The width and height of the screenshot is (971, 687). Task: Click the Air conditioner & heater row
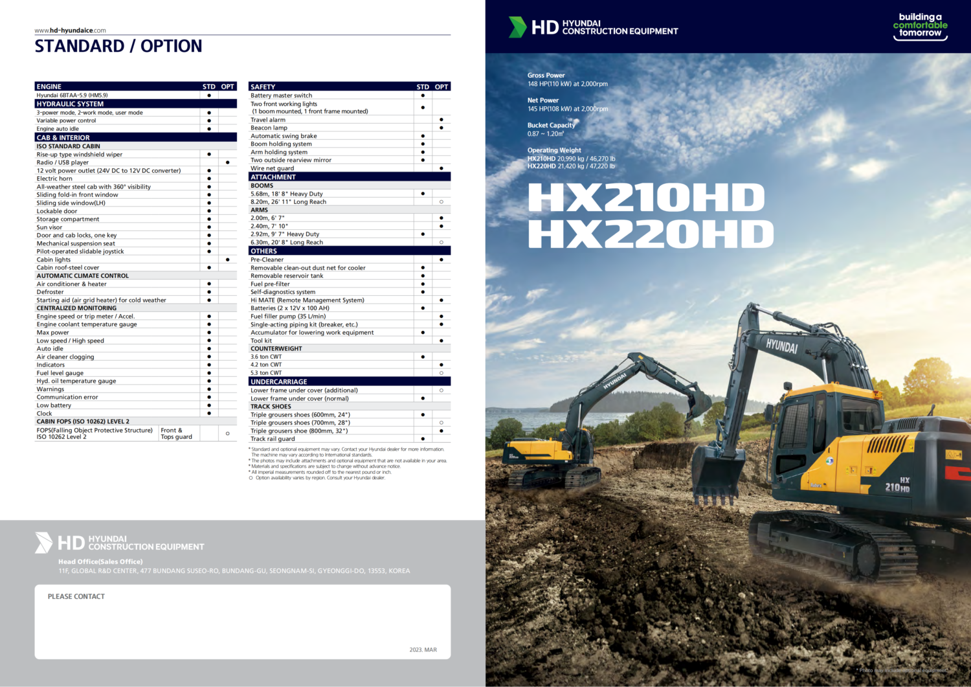coord(136,284)
